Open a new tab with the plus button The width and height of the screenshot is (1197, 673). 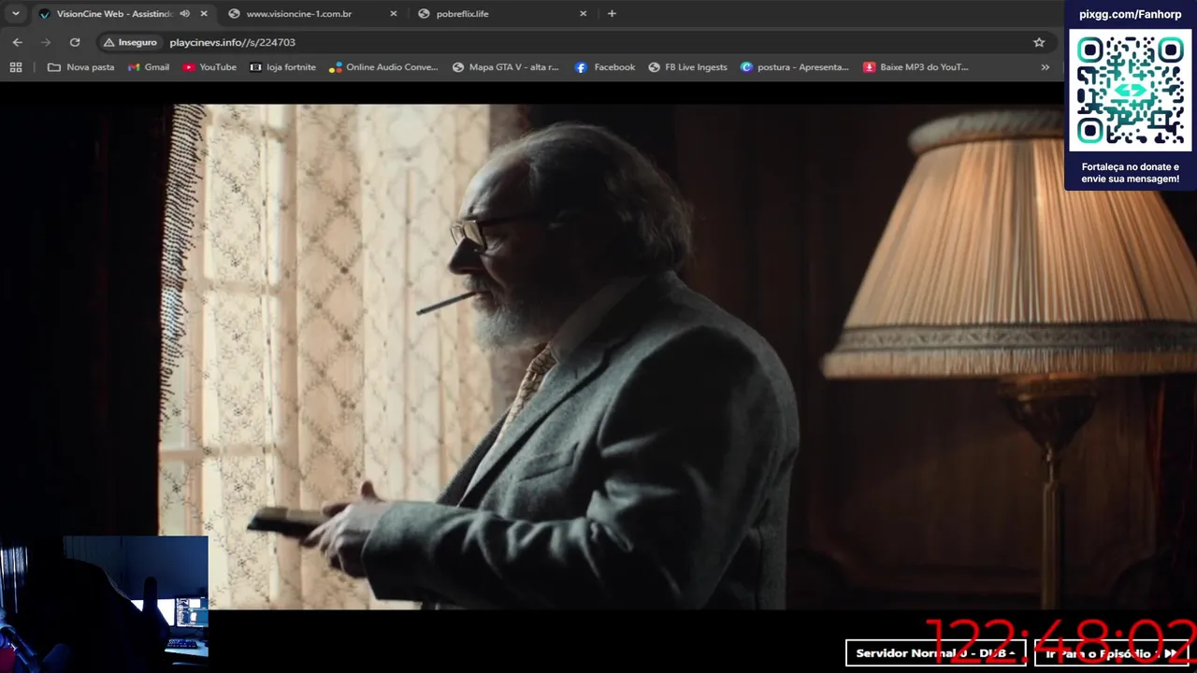coord(612,14)
